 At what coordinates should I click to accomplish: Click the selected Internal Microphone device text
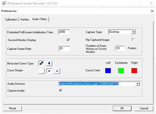(x=89, y=84)
